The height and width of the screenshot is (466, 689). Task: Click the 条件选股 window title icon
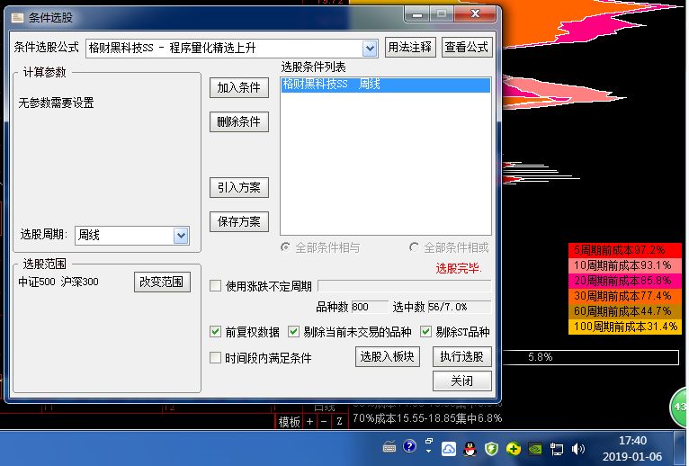click(18, 18)
